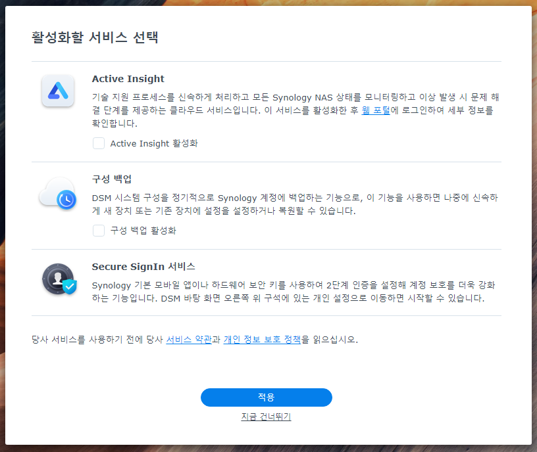Click the 구성 백업 cloud clock icon
Viewport: 537px width, 452px height.
[x=58, y=193]
